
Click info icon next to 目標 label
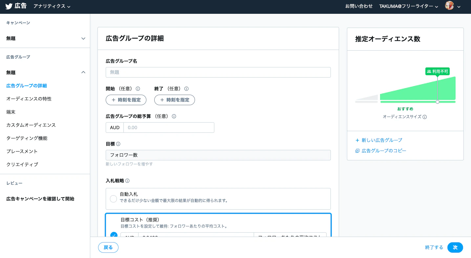click(x=118, y=144)
